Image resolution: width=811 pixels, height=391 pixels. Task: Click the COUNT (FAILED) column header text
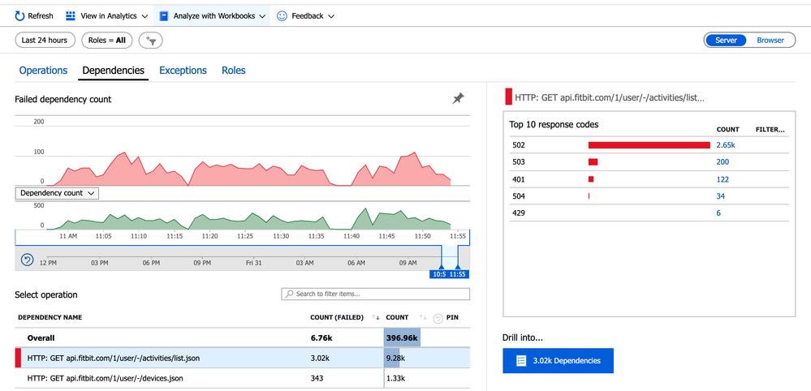(337, 318)
